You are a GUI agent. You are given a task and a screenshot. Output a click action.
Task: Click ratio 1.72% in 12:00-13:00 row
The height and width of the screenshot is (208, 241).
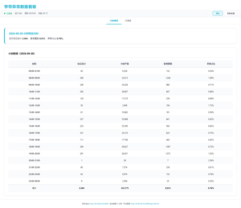coord(211,105)
